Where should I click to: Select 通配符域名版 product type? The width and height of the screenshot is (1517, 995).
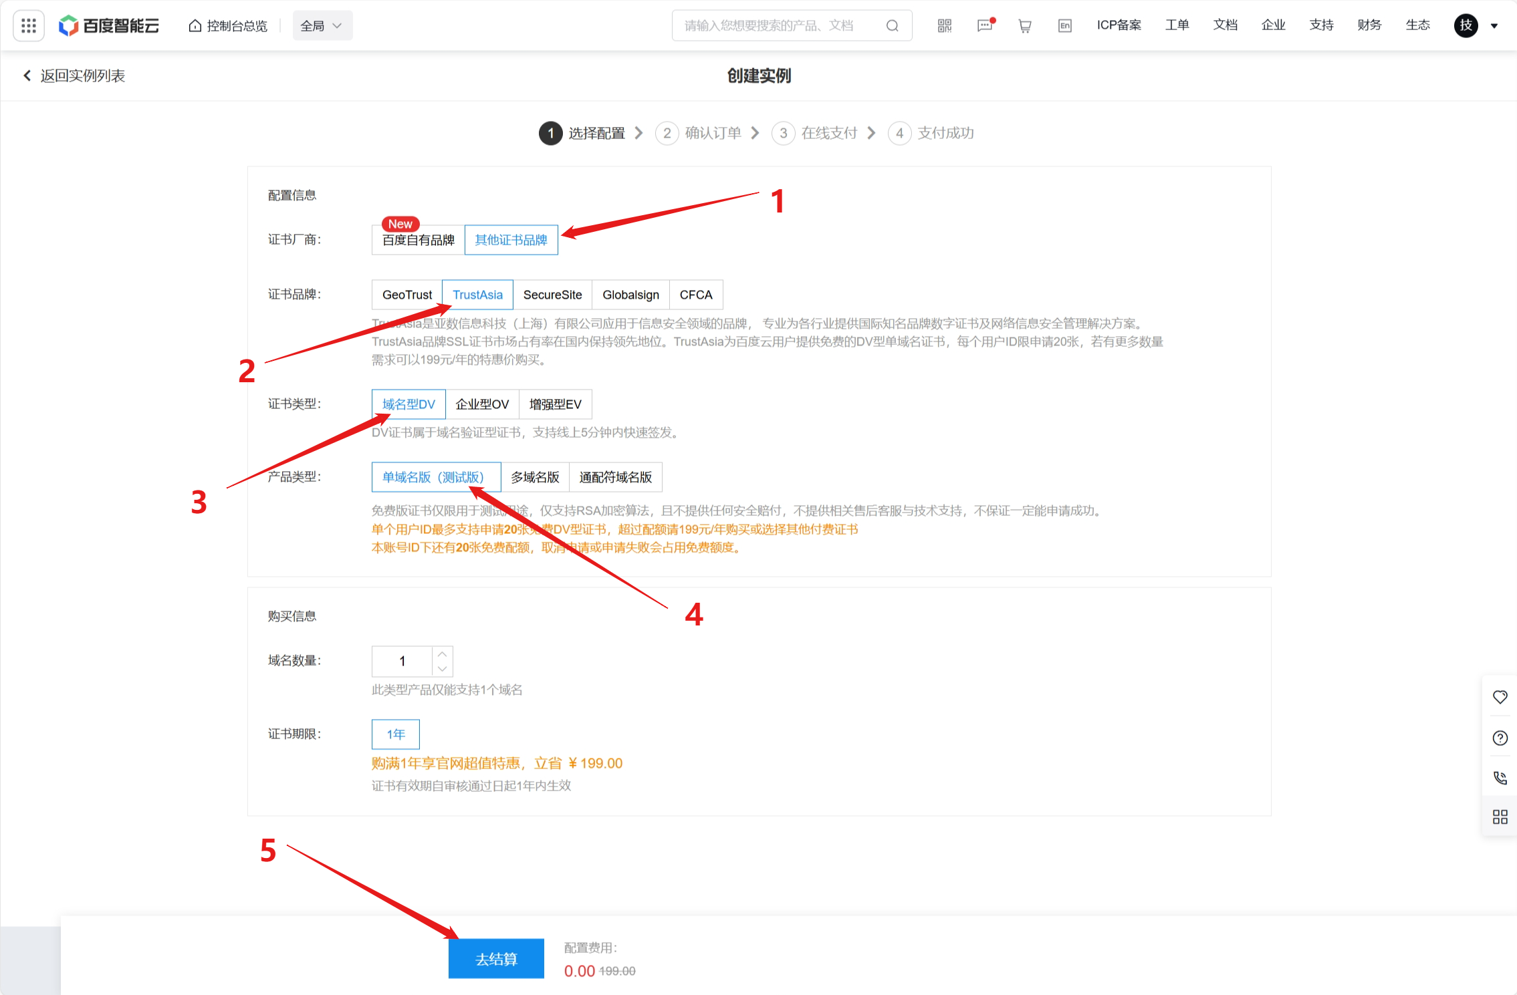(x=615, y=477)
